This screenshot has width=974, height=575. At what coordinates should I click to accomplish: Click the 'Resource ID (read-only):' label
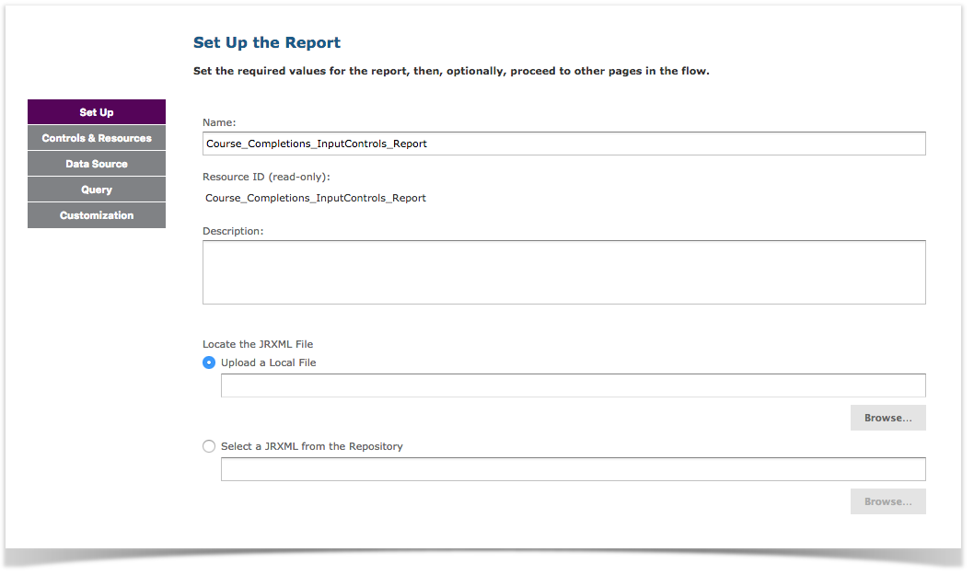pyautogui.click(x=266, y=177)
